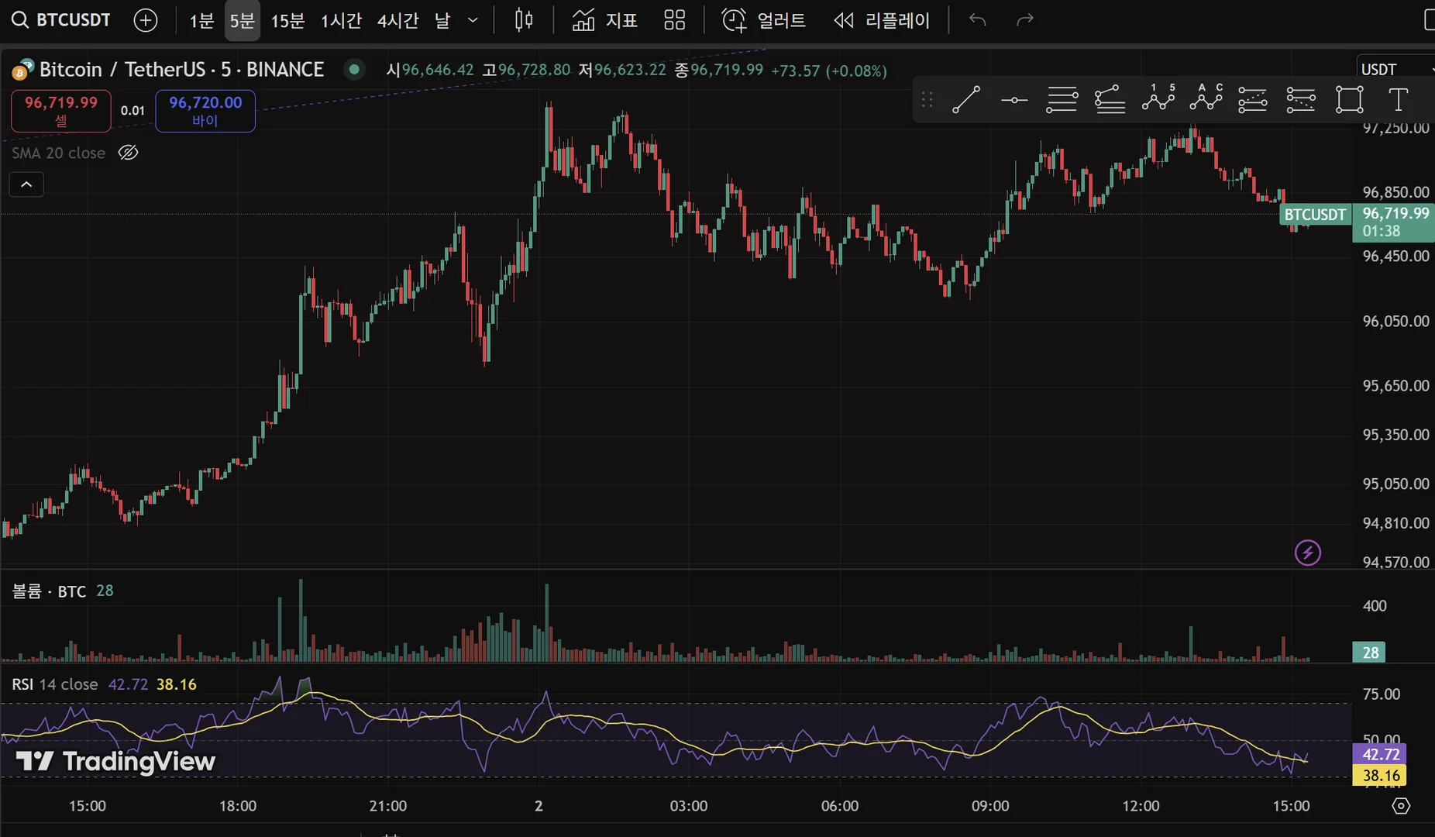Show the hidden SMA 20 indicator
Screen dimensions: 1435x837
[128, 153]
